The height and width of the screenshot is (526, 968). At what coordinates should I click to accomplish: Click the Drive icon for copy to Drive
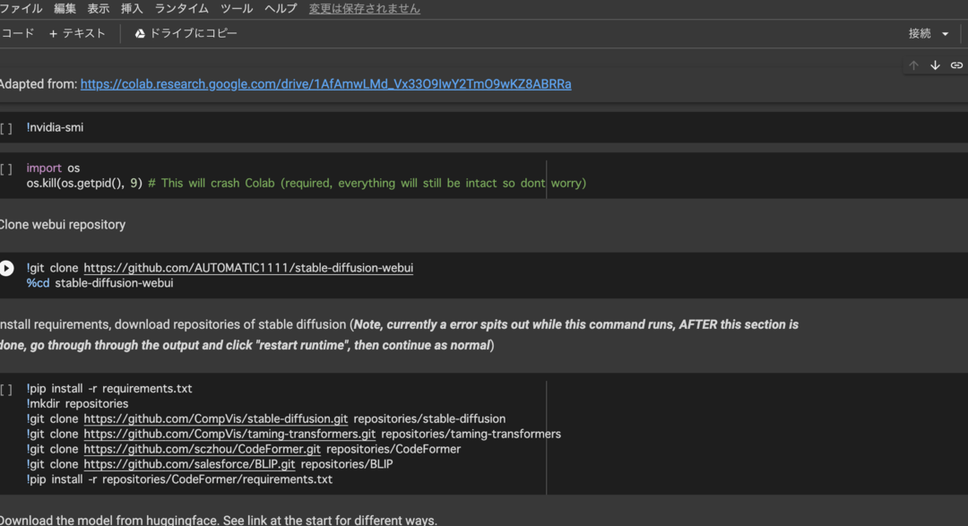pyautogui.click(x=140, y=33)
